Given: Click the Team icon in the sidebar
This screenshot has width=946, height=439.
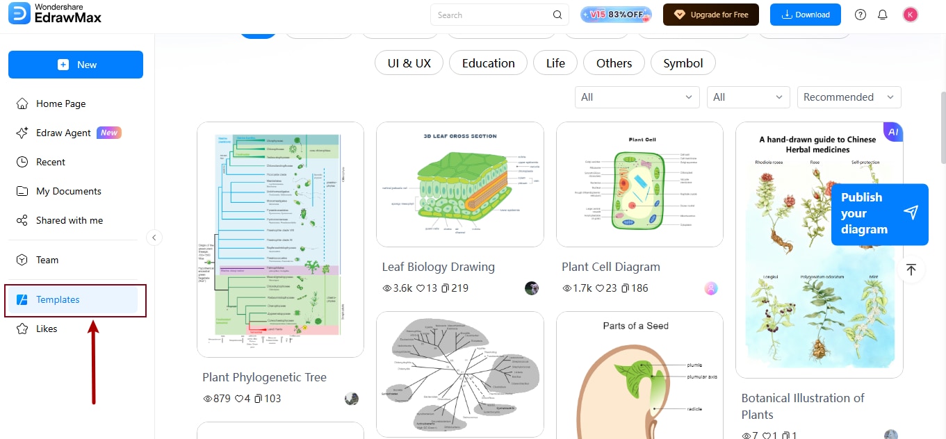Looking at the screenshot, I should [x=22, y=260].
